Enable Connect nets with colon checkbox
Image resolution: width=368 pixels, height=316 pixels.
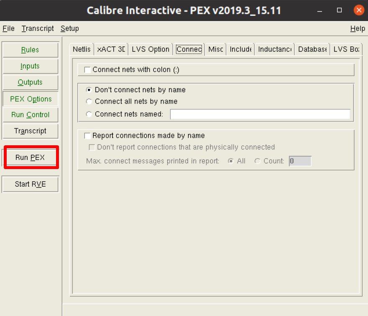87,70
